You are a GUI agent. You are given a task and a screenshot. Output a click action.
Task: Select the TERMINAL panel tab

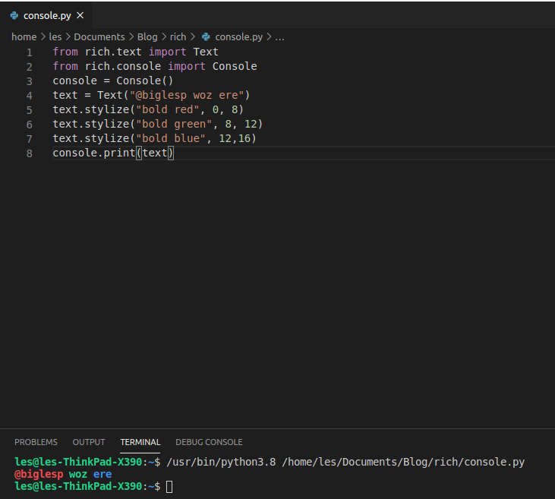coord(140,442)
